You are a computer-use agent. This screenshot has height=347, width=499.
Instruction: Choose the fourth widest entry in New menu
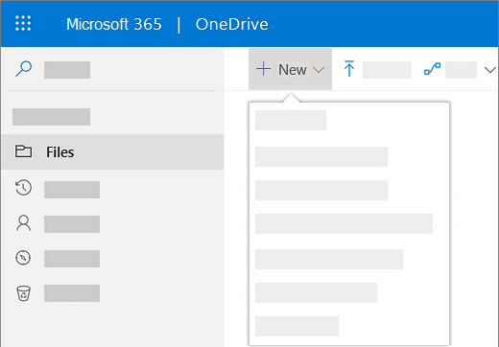tap(344, 223)
